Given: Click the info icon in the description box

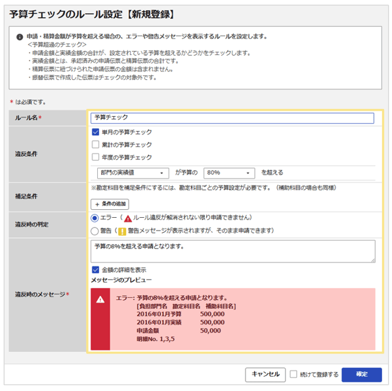Looking at the screenshot, I should point(20,37).
